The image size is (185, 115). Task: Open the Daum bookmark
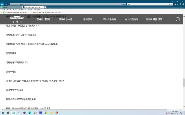[33, 12]
